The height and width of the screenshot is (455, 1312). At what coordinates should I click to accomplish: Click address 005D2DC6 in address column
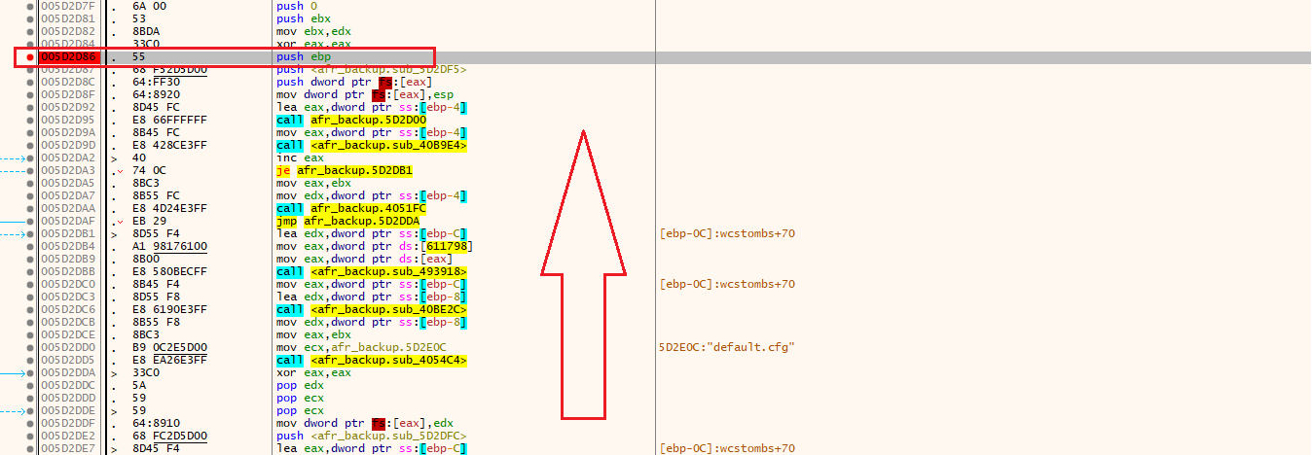coord(68,309)
